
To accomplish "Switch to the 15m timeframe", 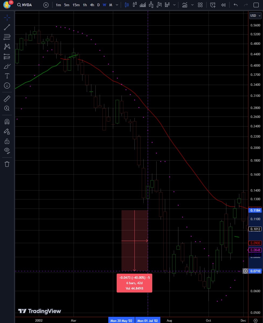I will click(76, 5).
